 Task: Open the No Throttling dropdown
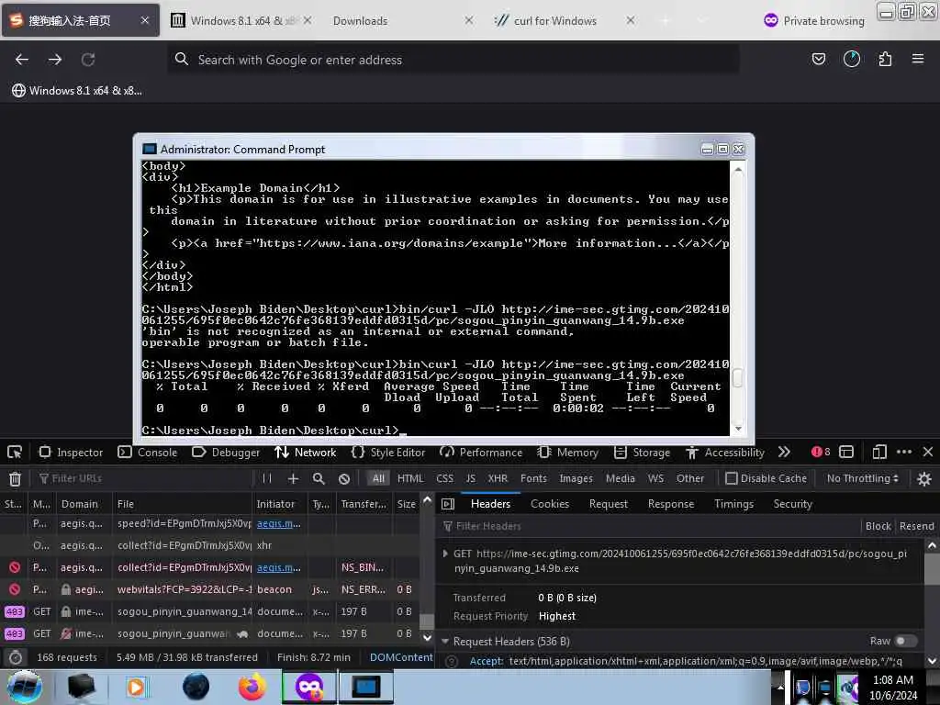click(862, 478)
